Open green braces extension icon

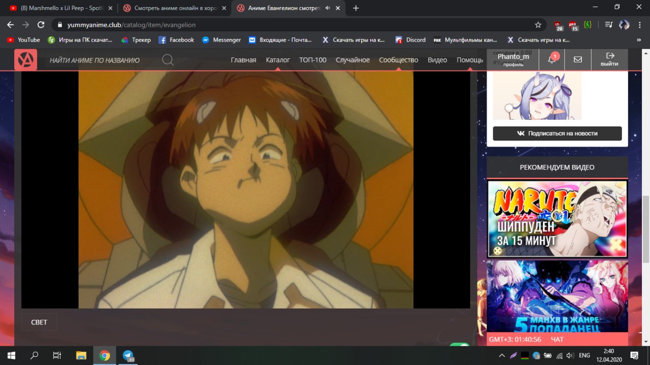pyautogui.click(x=588, y=24)
